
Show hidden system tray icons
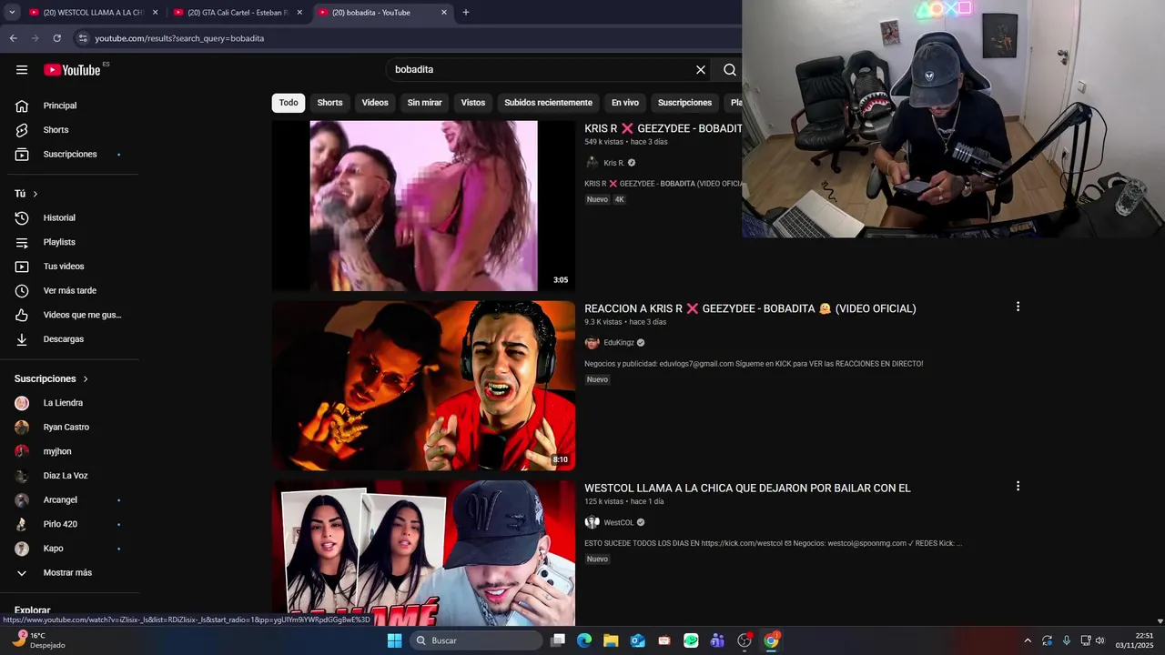pyautogui.click(x=1028, y=640)
